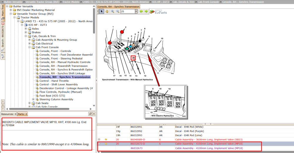Zoom out of the parts diagram
The image size is (294, 153).
coord(118,11)
